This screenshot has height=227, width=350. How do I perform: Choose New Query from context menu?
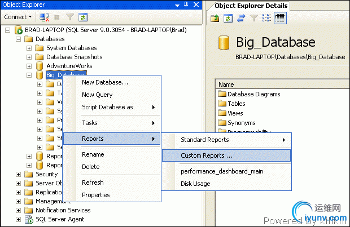click(112, 95)
